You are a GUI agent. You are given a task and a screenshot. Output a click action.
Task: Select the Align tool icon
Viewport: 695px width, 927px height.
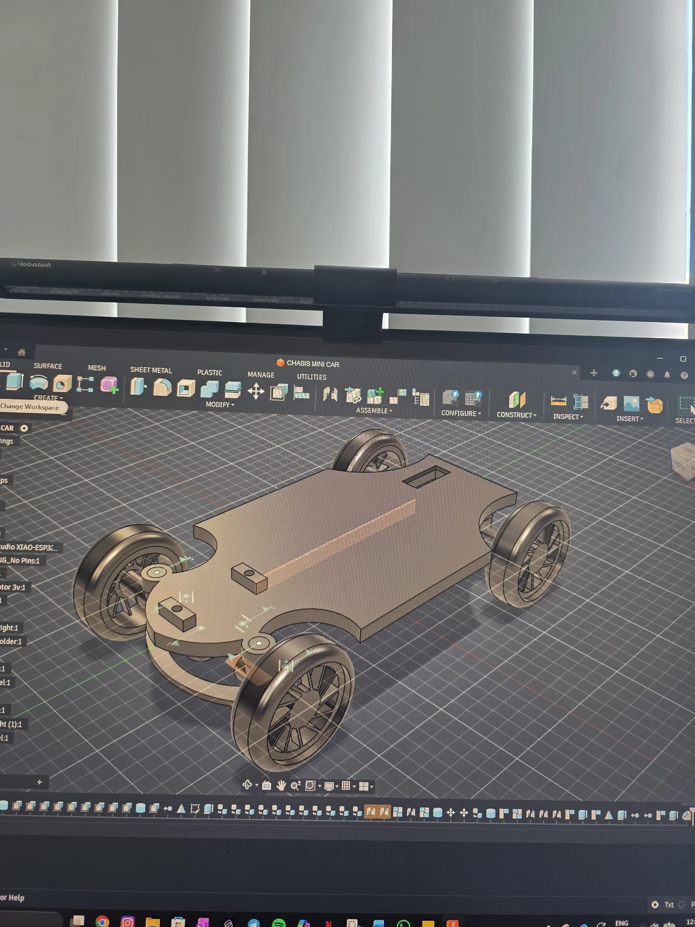coord(302,393)
